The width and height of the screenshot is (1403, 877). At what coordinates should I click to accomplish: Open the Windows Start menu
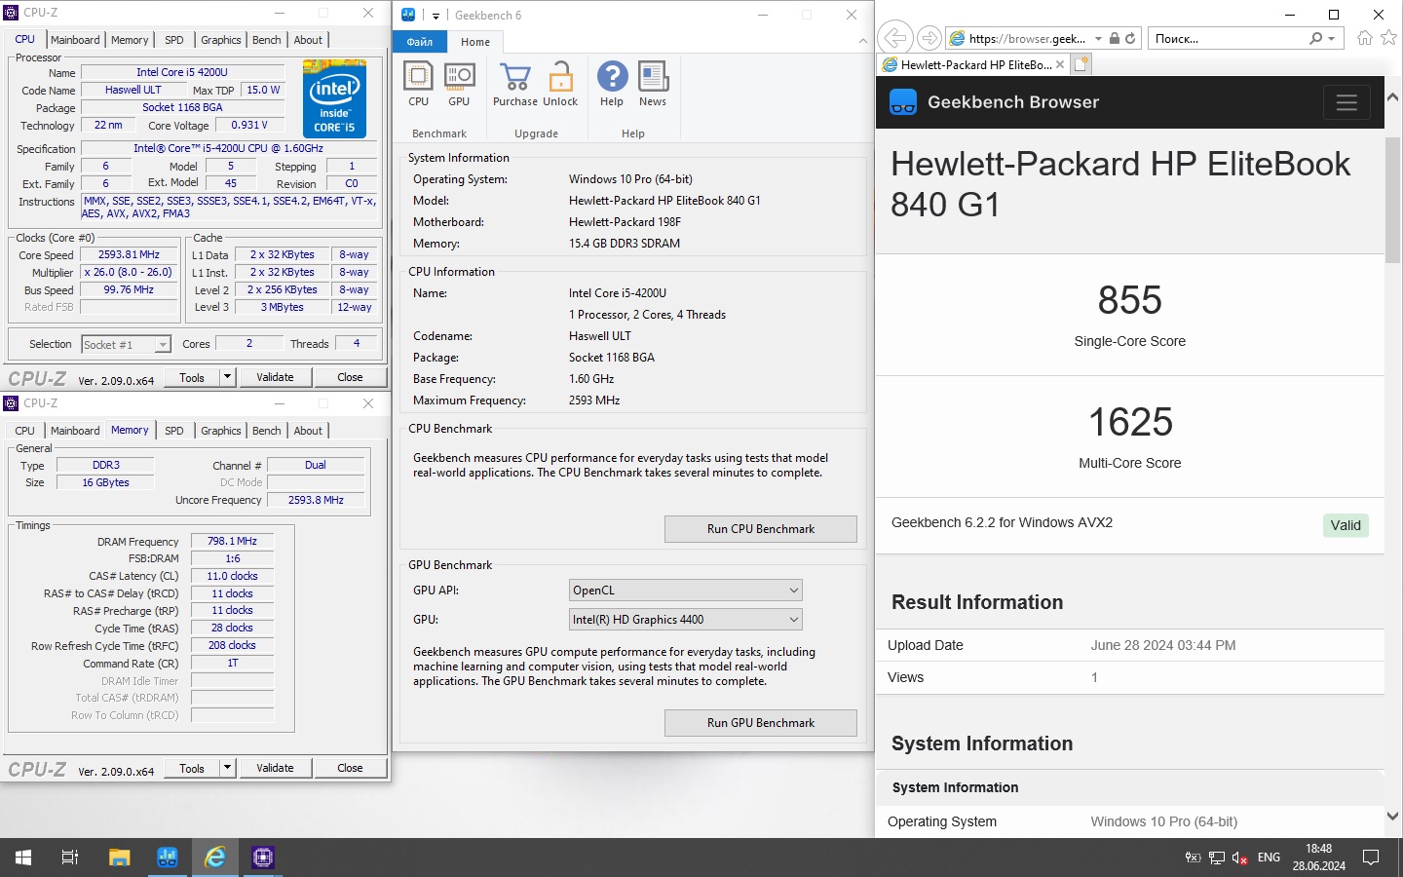[x=23, y=858]
